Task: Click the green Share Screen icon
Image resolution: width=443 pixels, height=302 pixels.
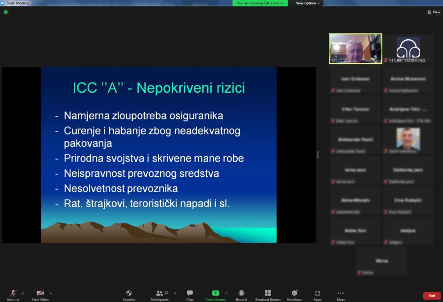Action: (216, 293)
